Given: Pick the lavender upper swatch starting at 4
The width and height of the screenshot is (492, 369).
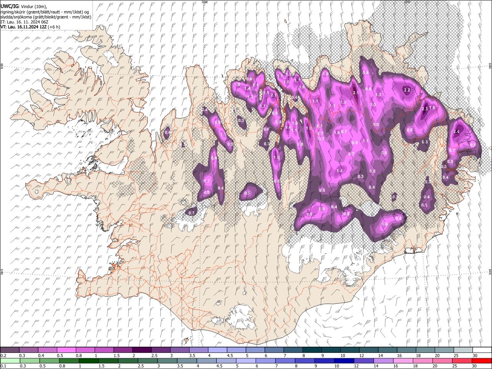Looking at the screenshot, I should click(x=217, y=350).
